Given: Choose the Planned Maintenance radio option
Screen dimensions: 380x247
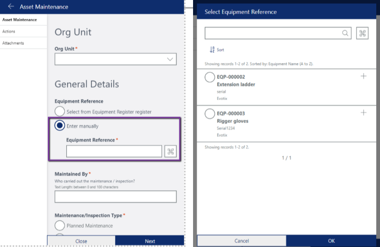Looking at the screenshot, I should pos(60,226).
